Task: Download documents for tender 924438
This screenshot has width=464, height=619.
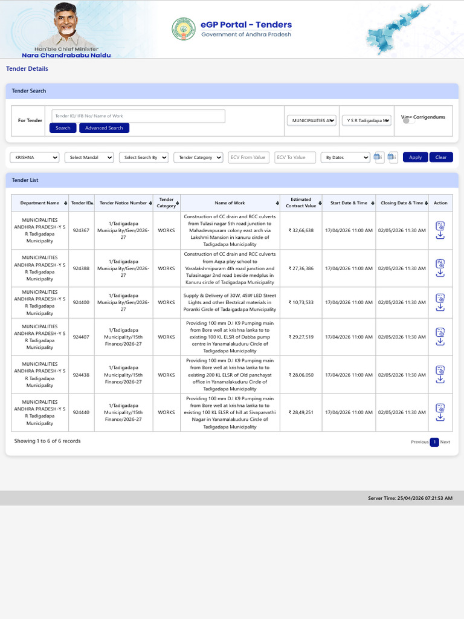Action: (x=440, y=380)
